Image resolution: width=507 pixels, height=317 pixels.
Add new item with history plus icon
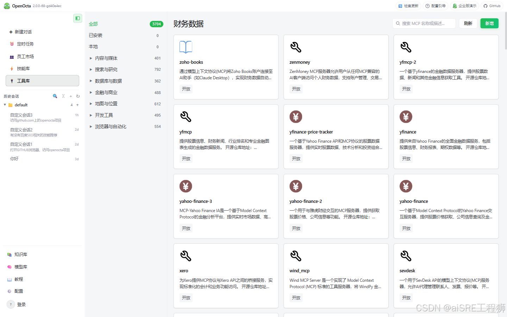(x=71, y=96)
